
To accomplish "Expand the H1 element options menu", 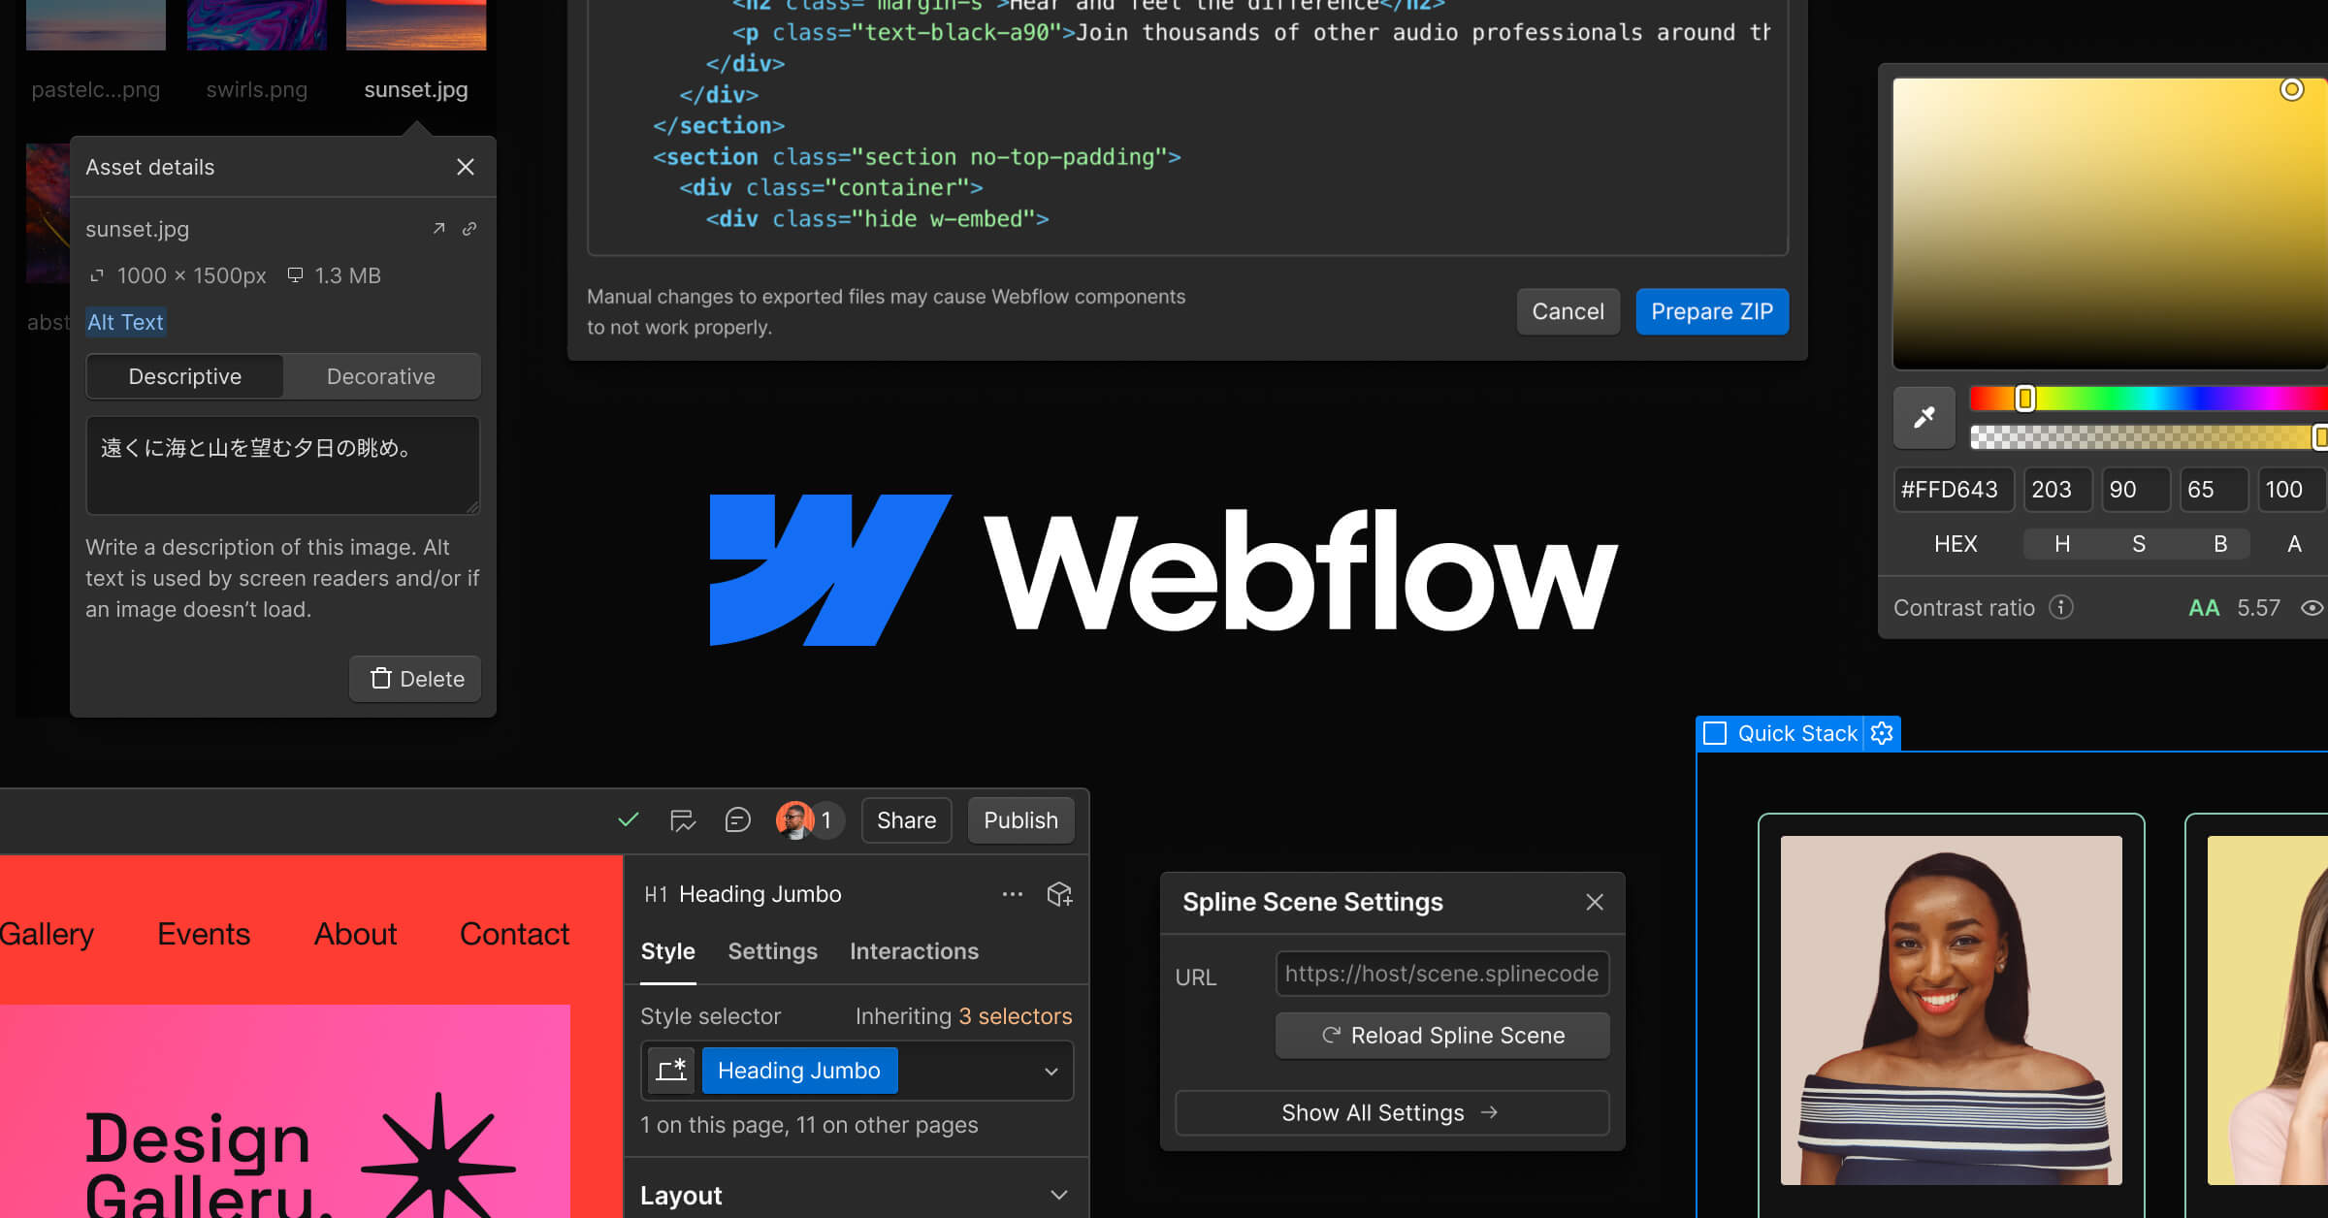I will [x=1010, y=893].
